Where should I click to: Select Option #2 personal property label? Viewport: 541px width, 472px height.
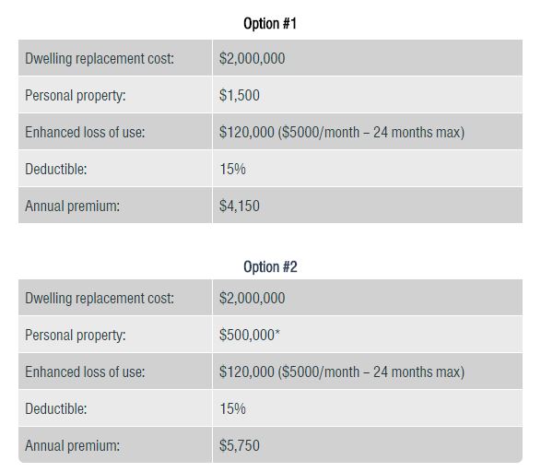pos(76,336)
